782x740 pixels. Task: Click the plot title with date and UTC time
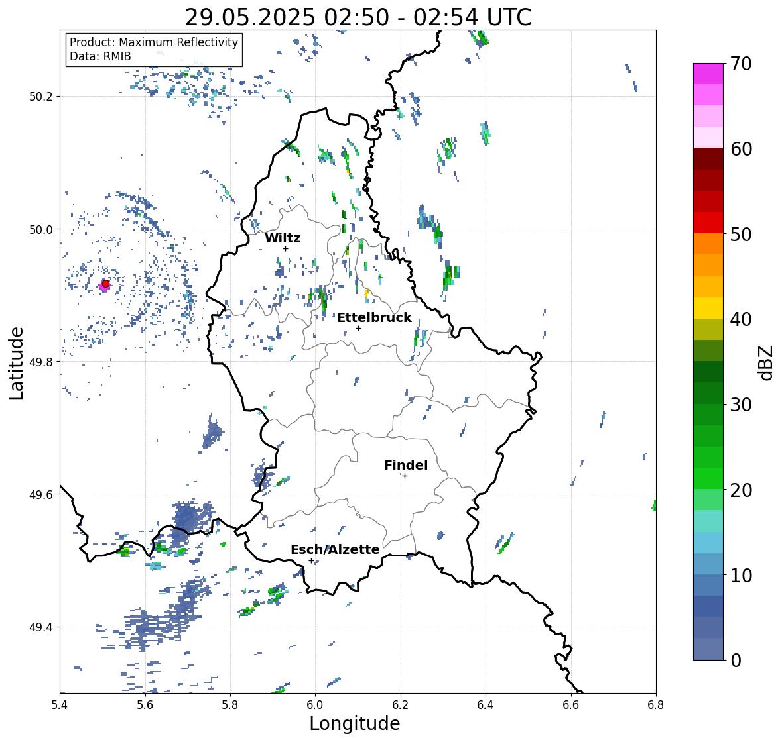tap(358, 17)
